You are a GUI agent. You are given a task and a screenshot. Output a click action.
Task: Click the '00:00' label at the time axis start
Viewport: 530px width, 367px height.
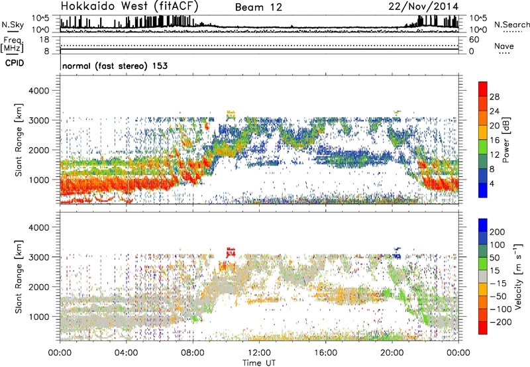click(x=60, y=353)
